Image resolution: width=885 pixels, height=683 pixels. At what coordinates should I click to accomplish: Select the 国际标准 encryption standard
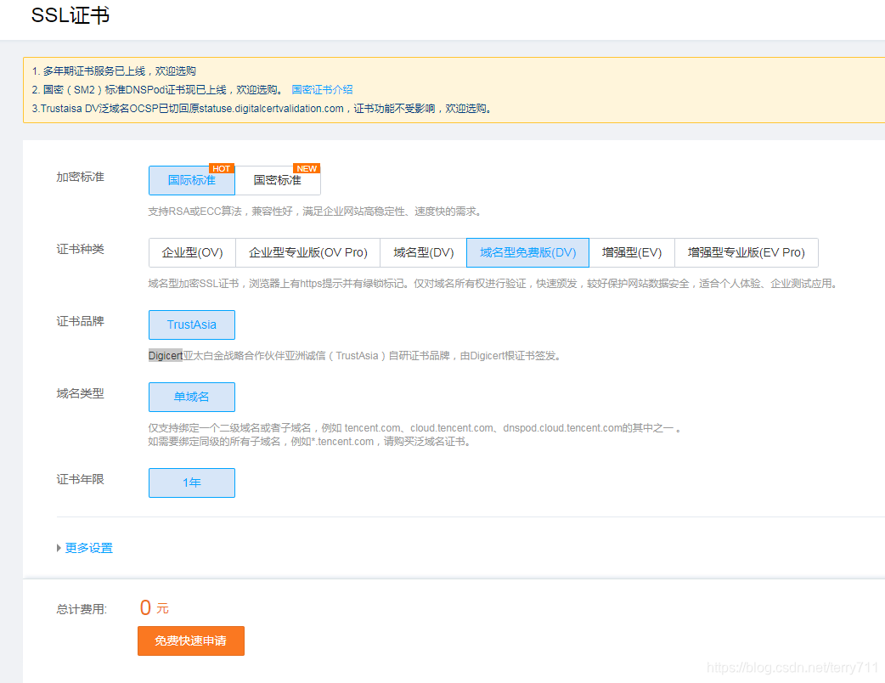tap(191, 180)
